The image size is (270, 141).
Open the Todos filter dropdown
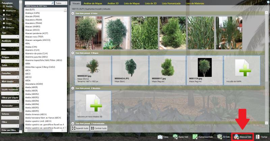click(x=61, y=3)
